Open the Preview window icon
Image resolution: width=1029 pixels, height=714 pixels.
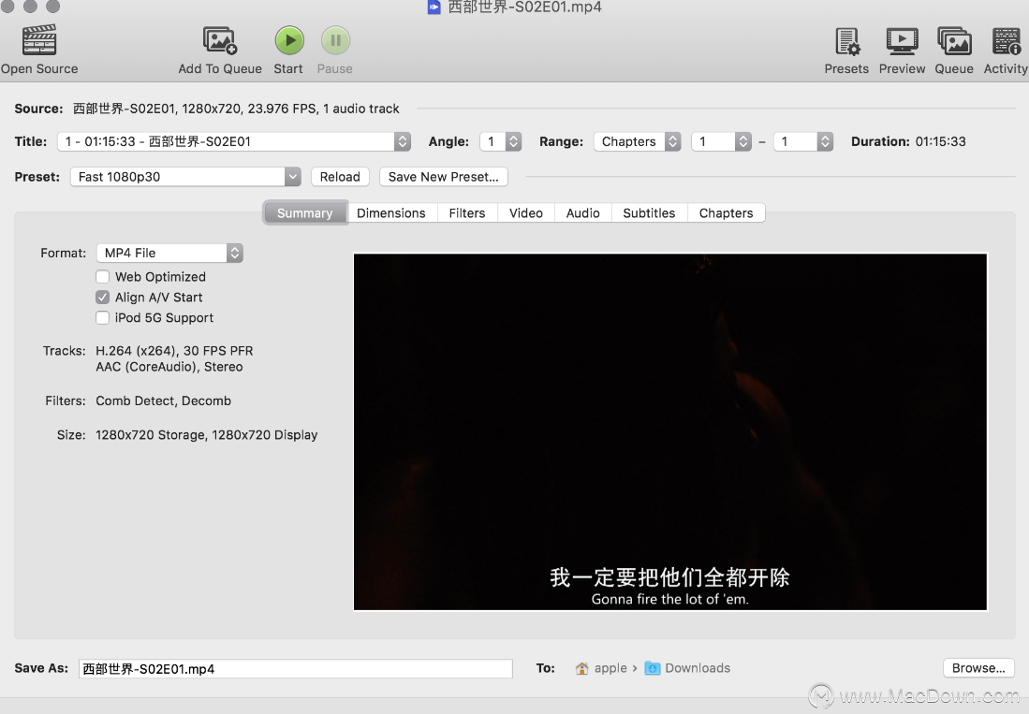point(902,40)
